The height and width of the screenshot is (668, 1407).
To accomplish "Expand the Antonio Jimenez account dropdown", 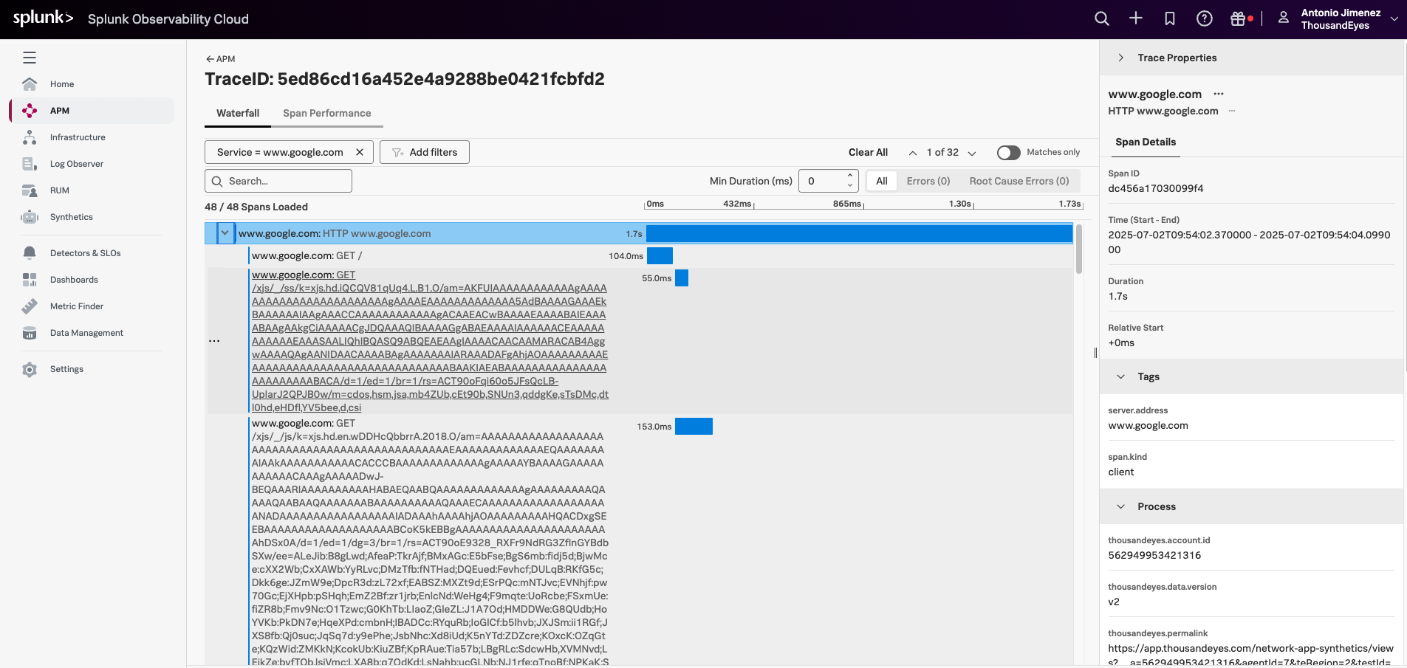I will pos(1394,19).
